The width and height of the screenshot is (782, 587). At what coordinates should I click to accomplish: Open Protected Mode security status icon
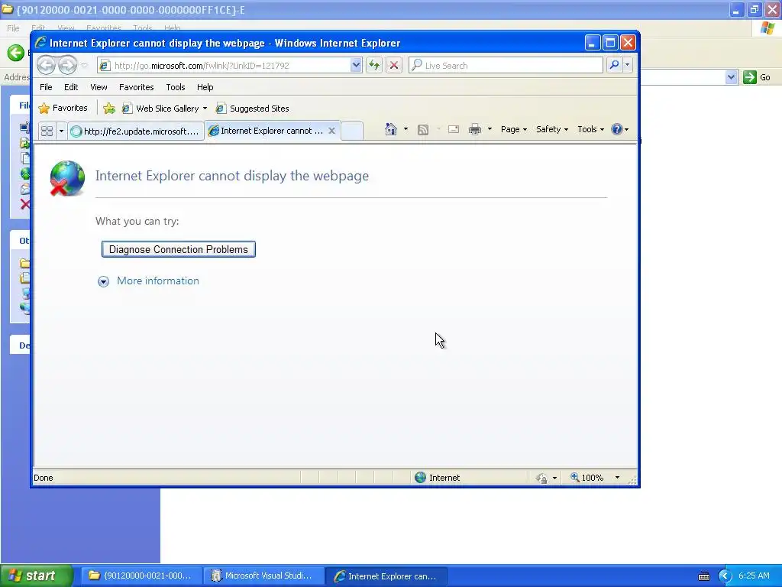(542, 478)
